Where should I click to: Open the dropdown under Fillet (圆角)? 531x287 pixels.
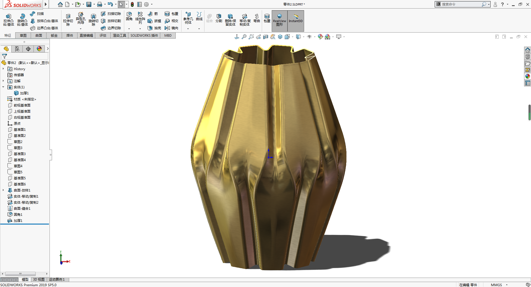pos(129,29)
